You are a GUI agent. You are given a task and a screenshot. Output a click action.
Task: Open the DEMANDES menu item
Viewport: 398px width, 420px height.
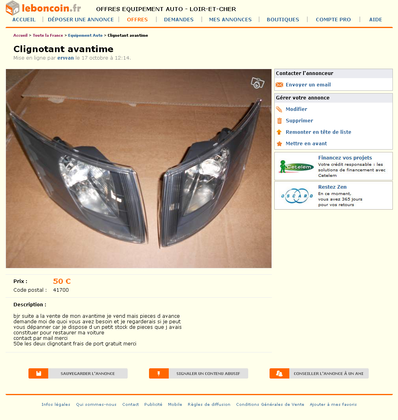coord(179,20)
